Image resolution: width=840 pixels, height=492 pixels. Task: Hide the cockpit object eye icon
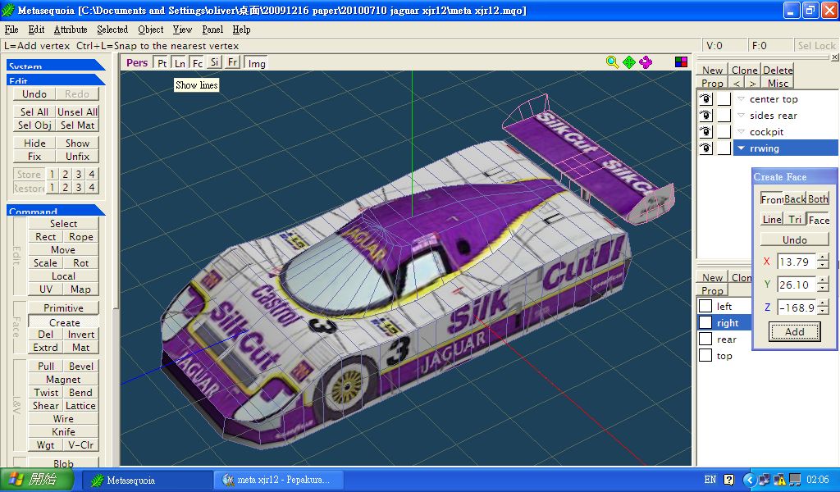pyautogui.click(x=705, y=132)
